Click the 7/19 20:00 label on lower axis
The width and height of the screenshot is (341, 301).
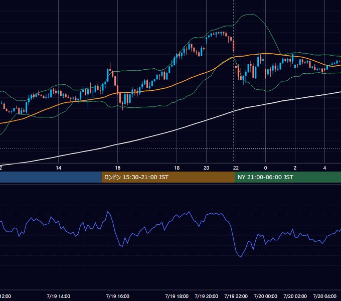click(207, 296)
